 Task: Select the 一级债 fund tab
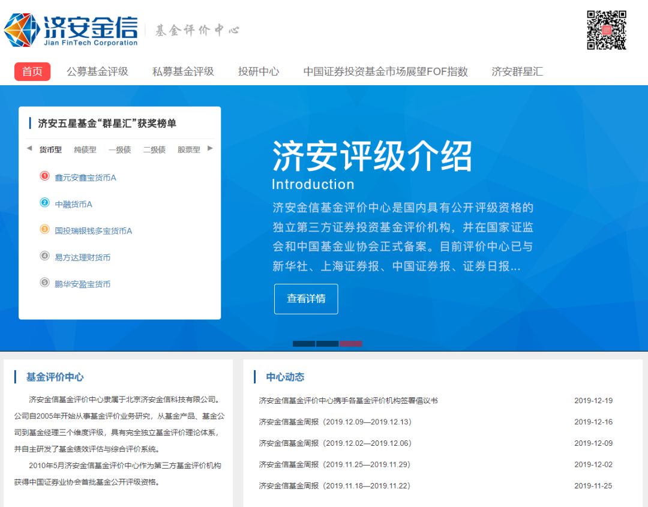tap(120, 149)
